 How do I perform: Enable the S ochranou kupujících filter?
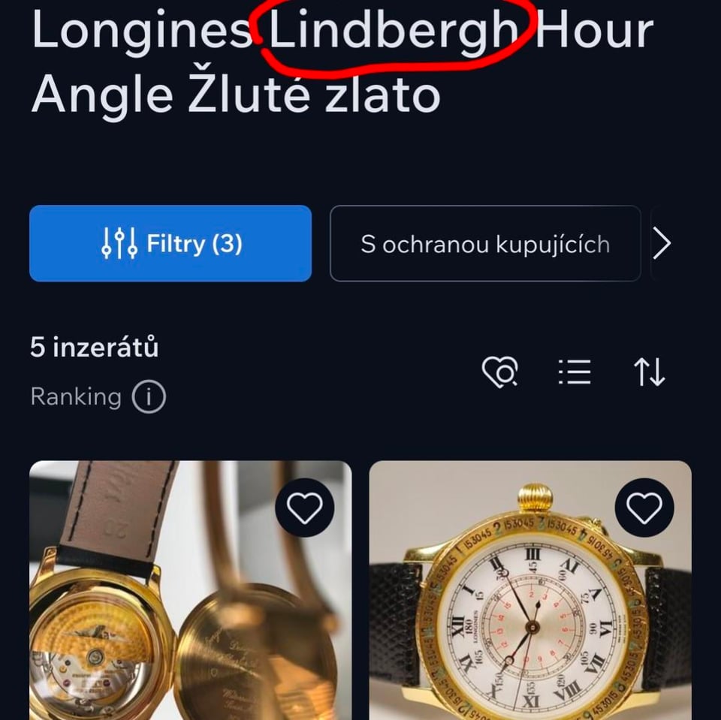485,243
